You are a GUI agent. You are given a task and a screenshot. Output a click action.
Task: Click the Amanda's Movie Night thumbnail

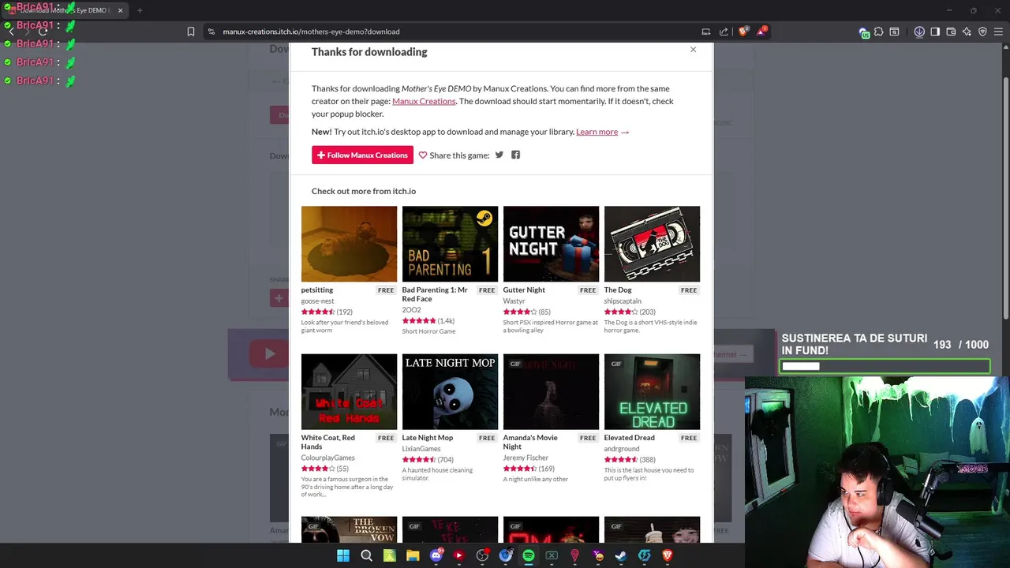point(551,391)
